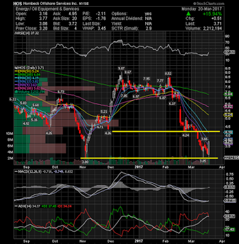Click the 2017 label on the bottom time axis

[x=139, y=242]
